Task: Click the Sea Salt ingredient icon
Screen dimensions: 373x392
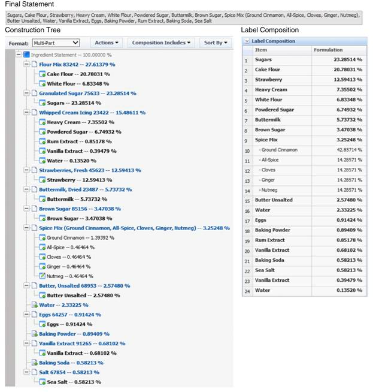Action: 42,382
